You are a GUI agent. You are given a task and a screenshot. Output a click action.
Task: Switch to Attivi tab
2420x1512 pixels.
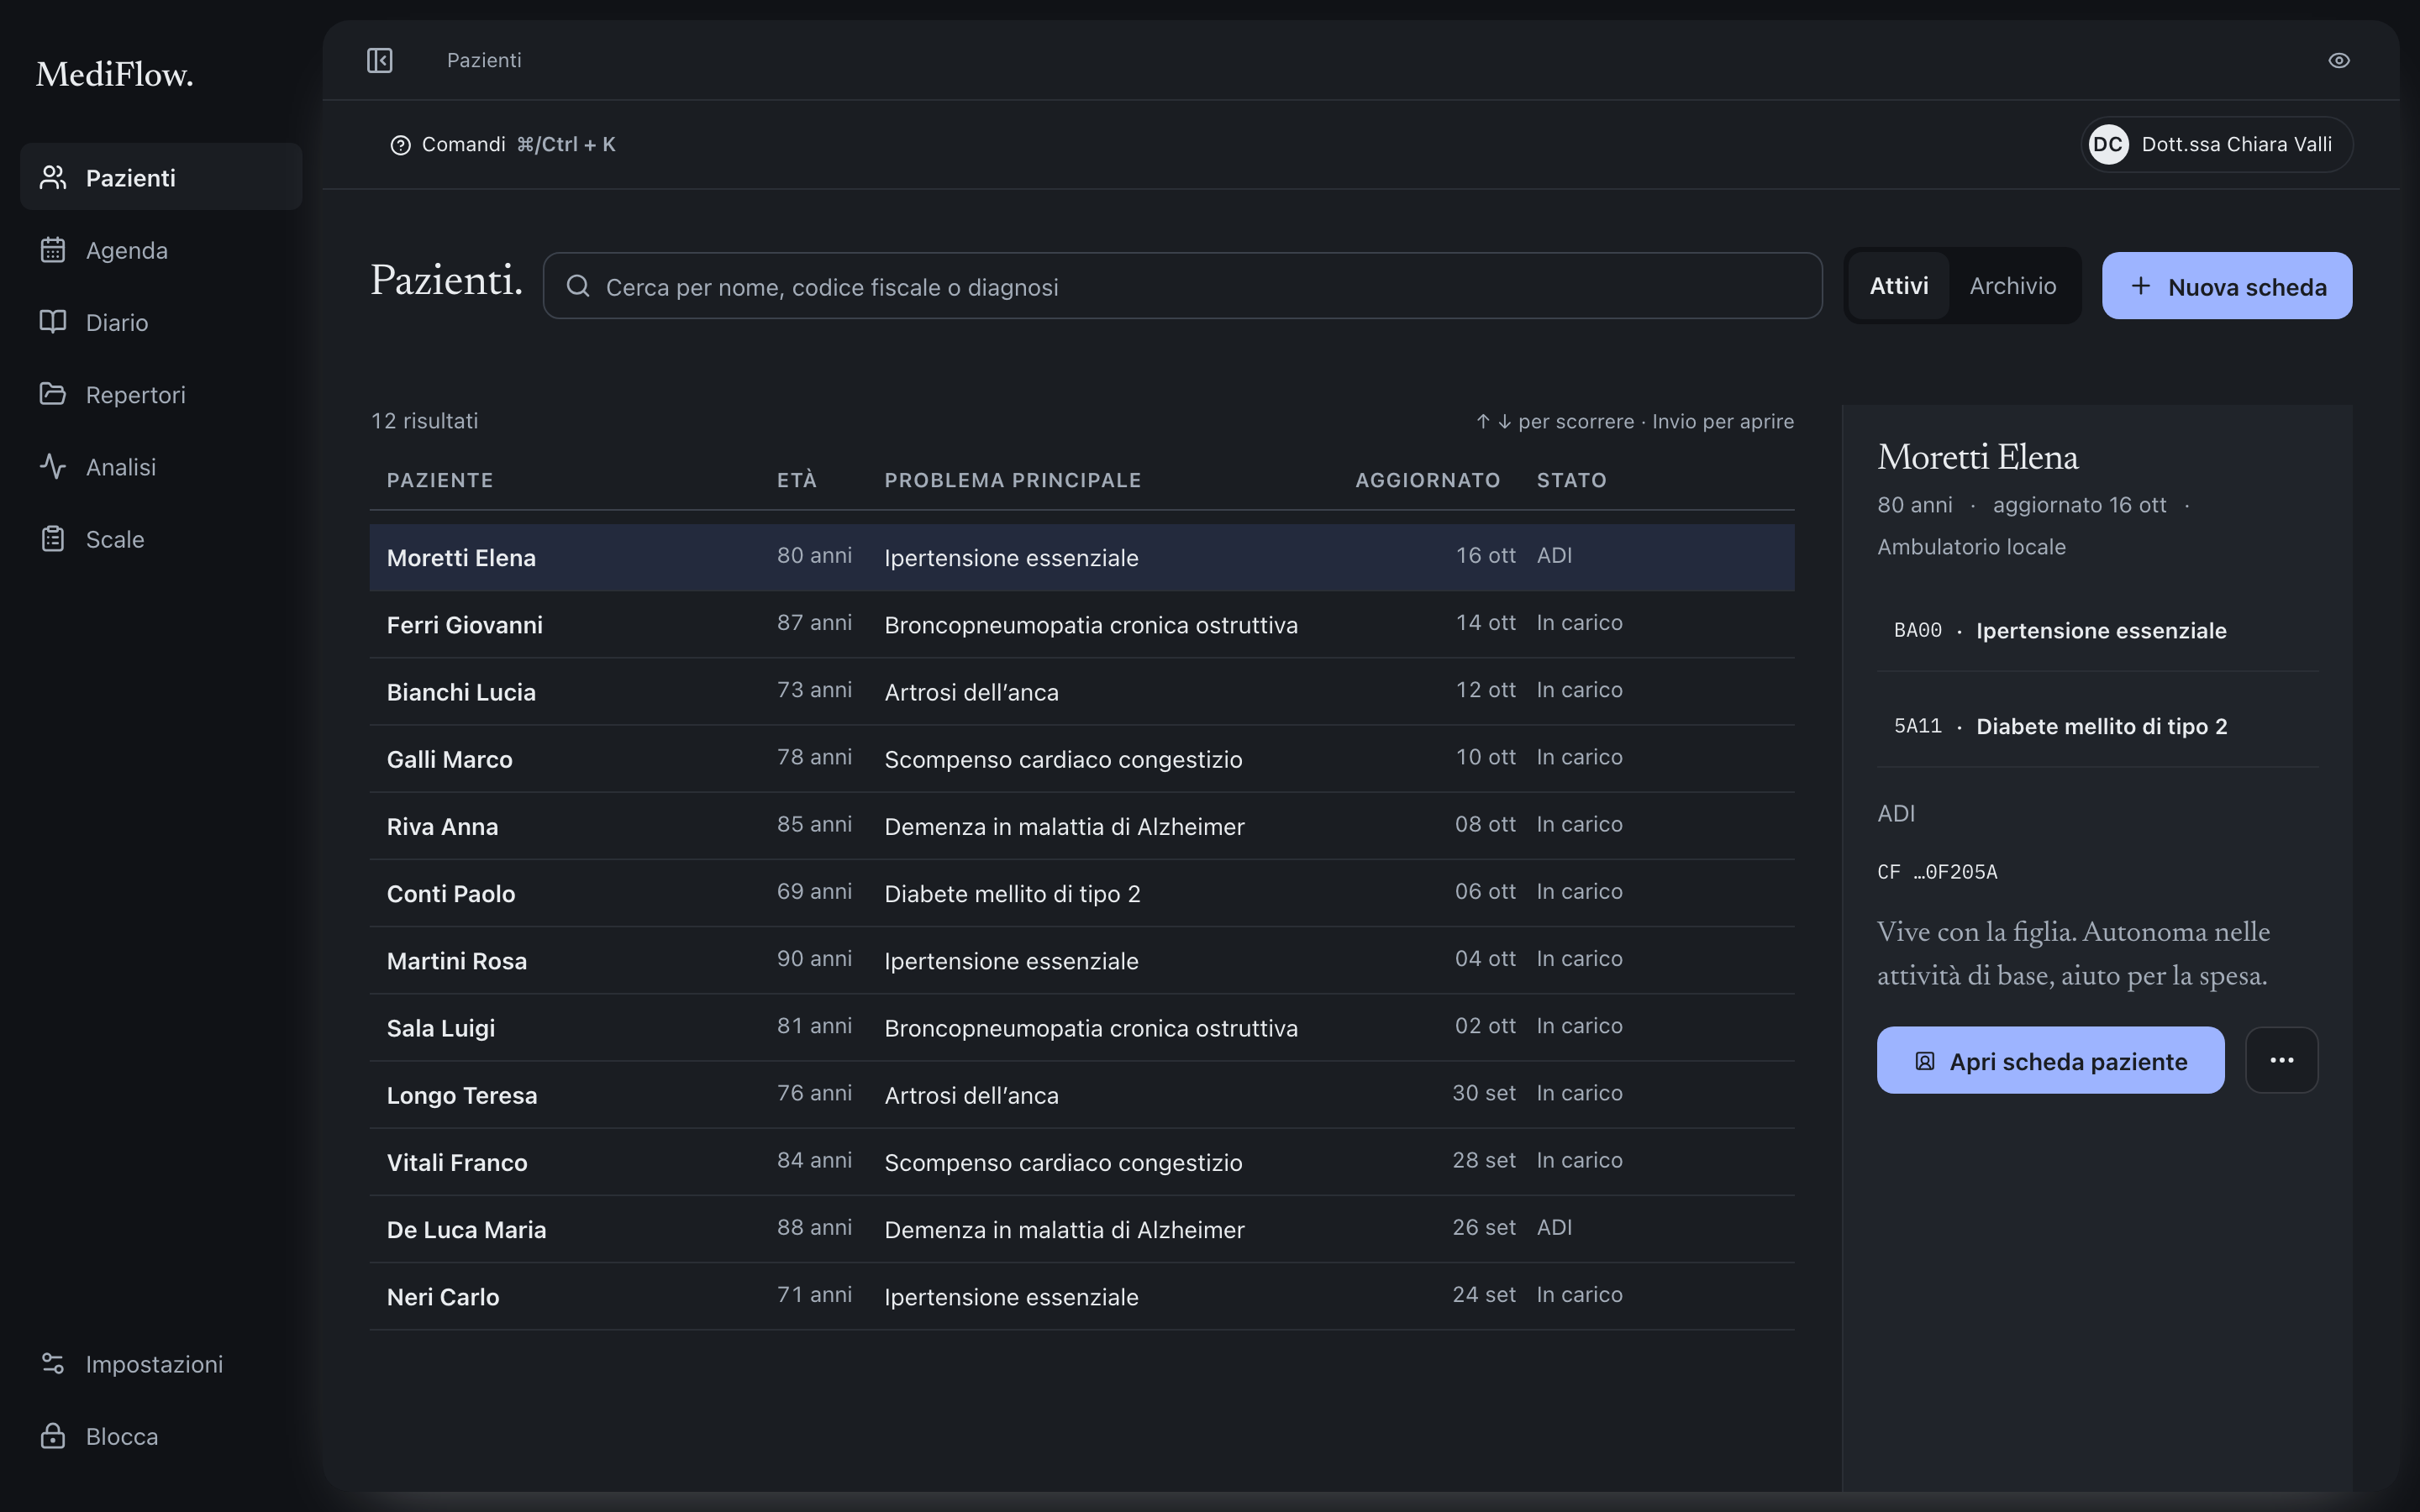(x=1898, y=286)
